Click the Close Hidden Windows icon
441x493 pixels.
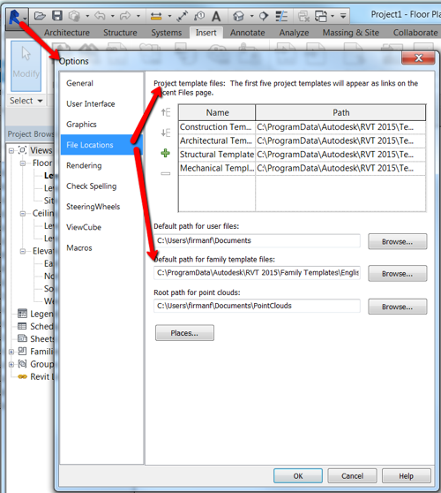[x=303, y=16]
